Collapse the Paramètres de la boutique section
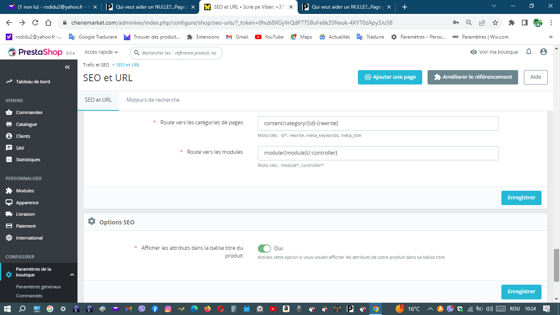Image resolution: width=560 pixels, height=315 pixels. pos(72,275)
